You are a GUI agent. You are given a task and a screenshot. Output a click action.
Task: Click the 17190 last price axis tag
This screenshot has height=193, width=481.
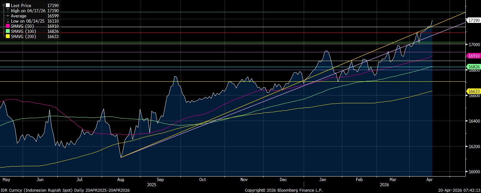coord(474,20)
